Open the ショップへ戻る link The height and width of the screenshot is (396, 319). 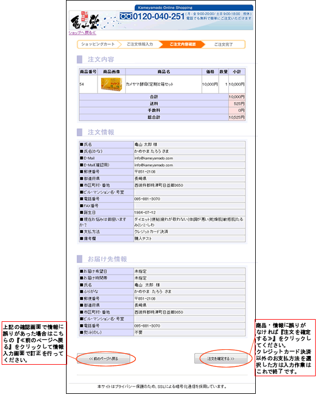pos(82,33)
